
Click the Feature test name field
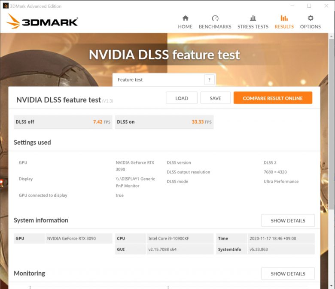coord(158,80)
